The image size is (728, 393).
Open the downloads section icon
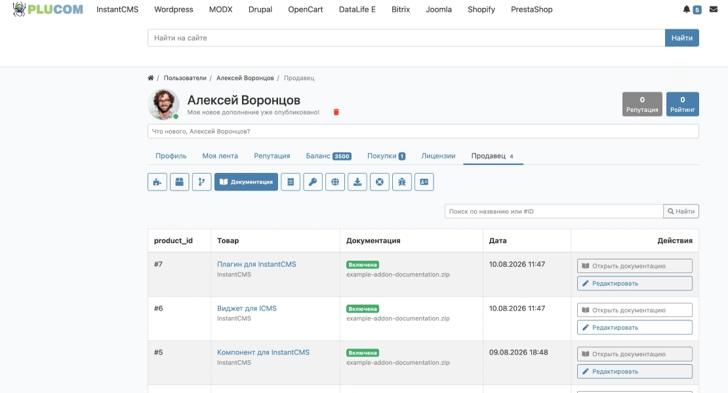357,181
